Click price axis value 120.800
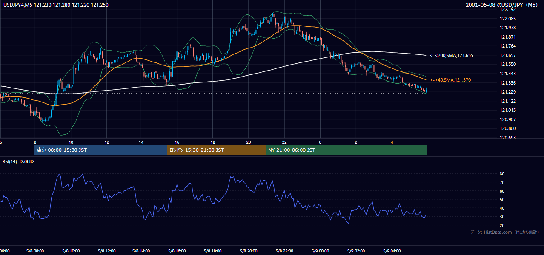The height and width of the screenshot is (255, 544). 509,128
